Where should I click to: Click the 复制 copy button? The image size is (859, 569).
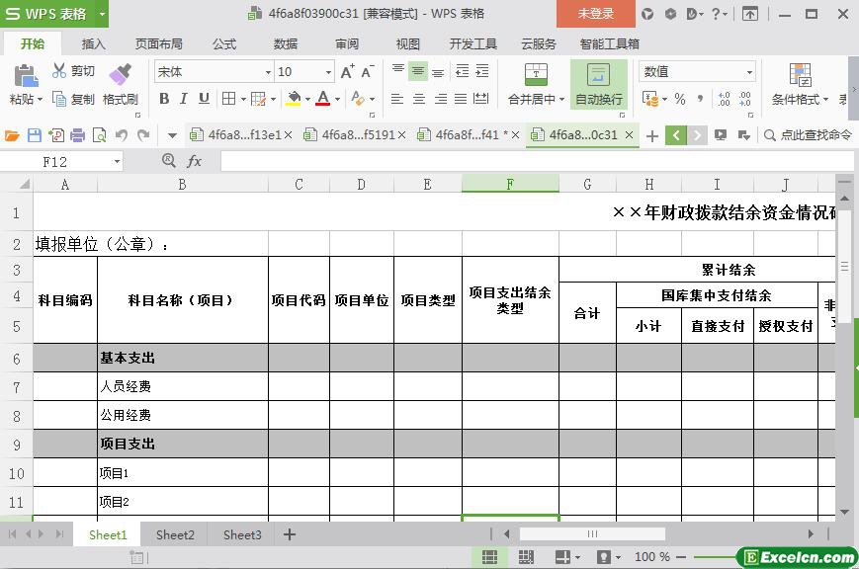[x=74, y=99]
